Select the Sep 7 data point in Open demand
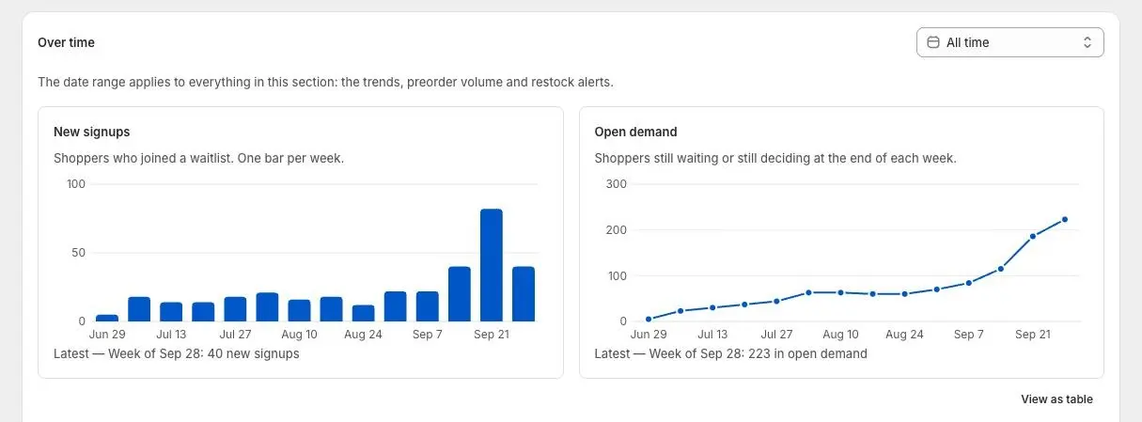This screenshot has height=422, width=1142. 969,283
